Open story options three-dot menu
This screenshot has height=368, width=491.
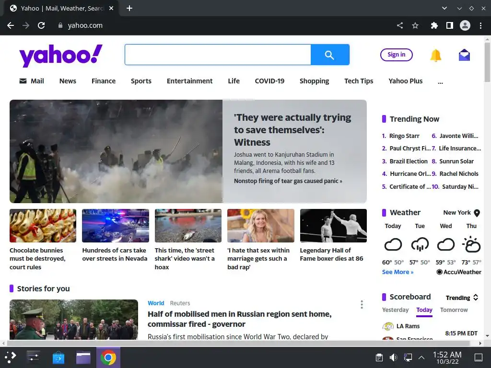(x=362, y=304)
